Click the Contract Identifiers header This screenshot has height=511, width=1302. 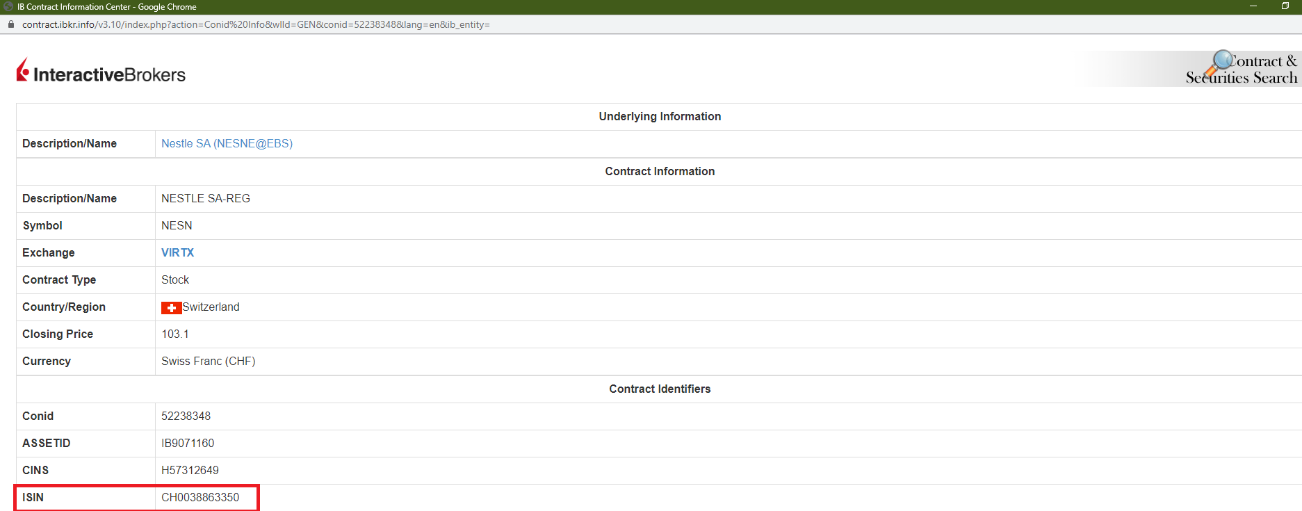click(x=660, y=389)
